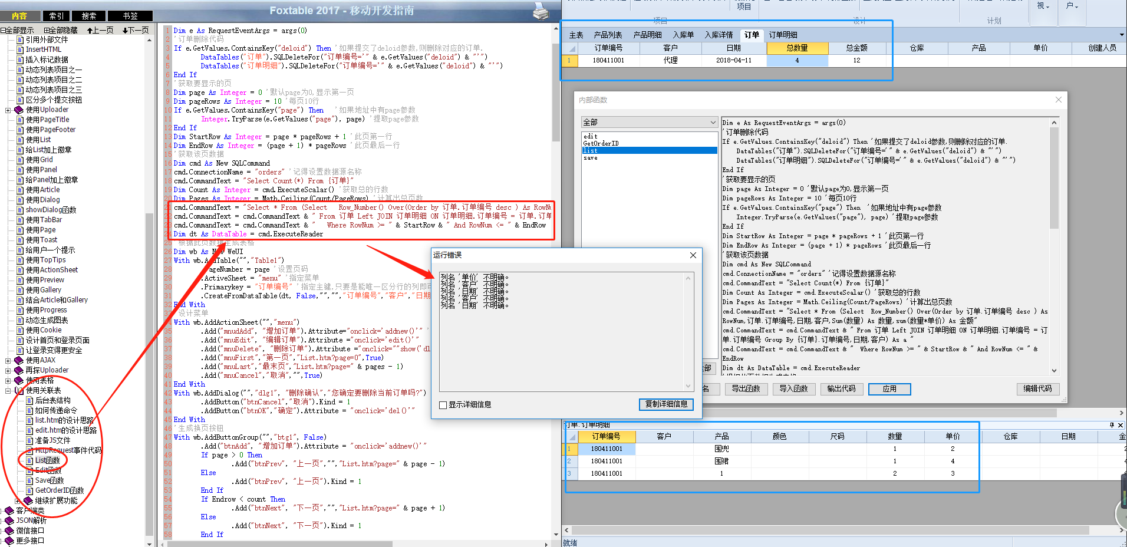The width and height of the screenshot is (1127, 547).
Task: Close the 运行错误 dialog
Action: (693, 255)
